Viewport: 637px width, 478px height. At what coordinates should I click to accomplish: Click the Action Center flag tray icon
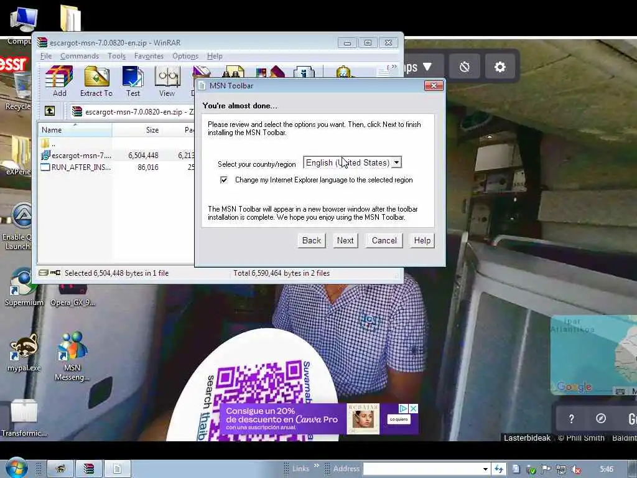point(546,469)
